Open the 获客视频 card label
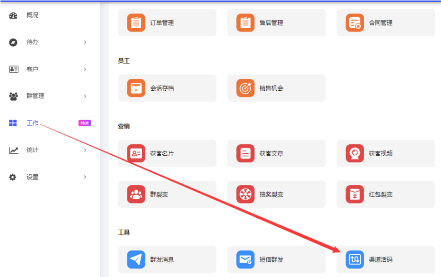Screen dimensions: 441x277 coord(381,153)
